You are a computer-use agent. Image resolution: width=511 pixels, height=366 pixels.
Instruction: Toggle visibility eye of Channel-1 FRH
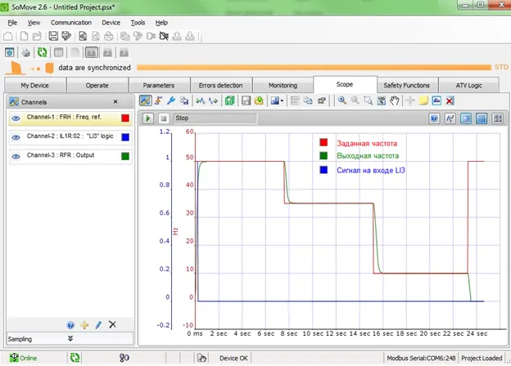16,118
